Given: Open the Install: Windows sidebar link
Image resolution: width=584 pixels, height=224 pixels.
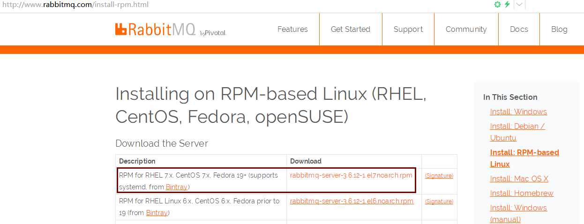Looking at the screenshot, I should [x=518, y=112].
